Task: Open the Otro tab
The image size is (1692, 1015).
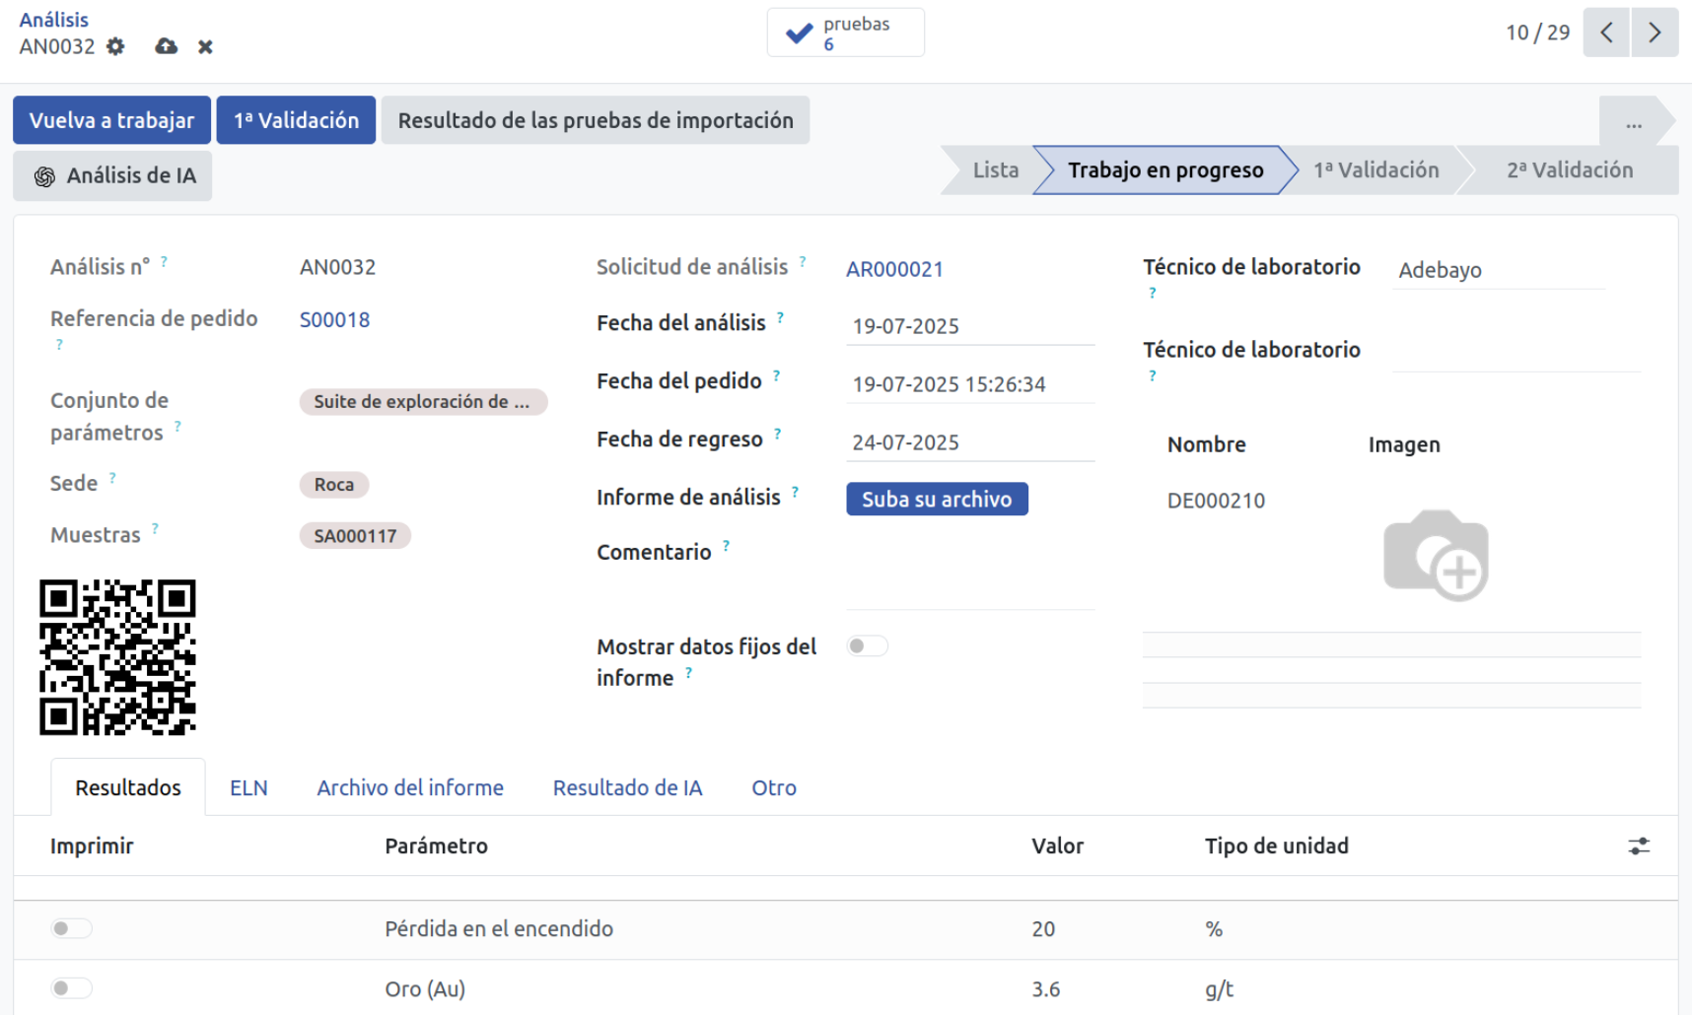Action: click(774, 787)
